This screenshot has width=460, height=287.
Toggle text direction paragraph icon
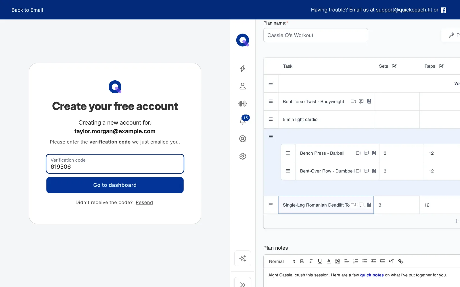pos(391,261)
